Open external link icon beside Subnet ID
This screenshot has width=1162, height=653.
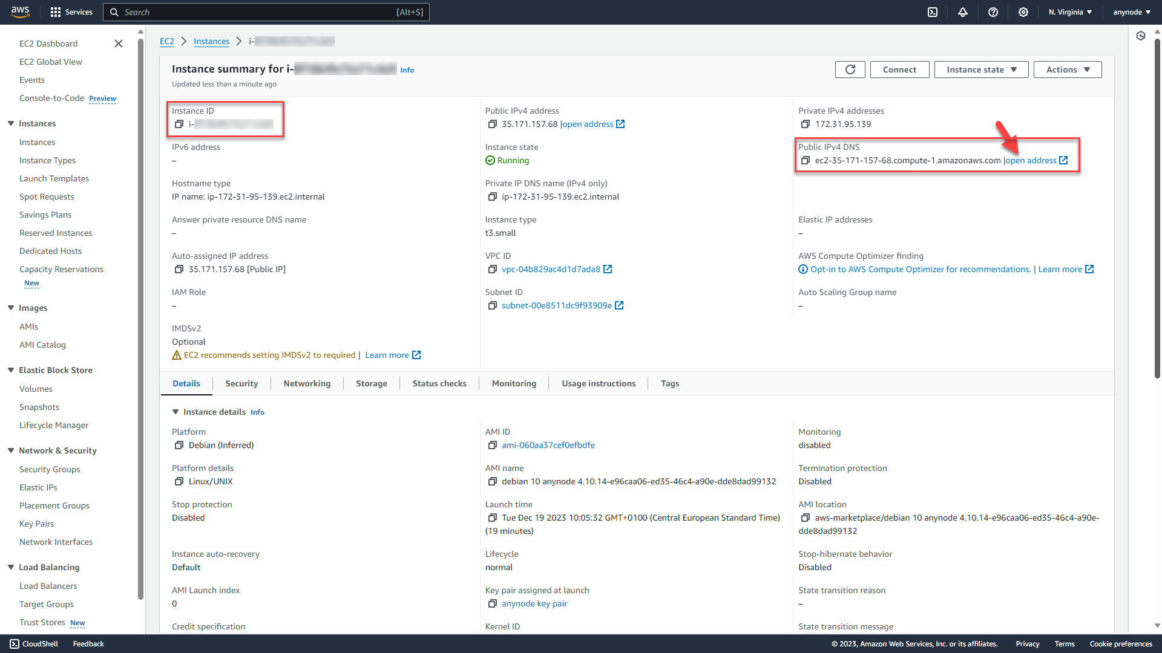pyautogui.click(x=619, y=305)
